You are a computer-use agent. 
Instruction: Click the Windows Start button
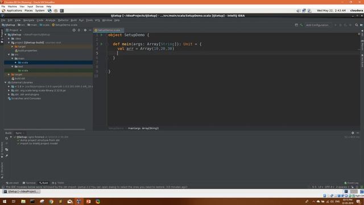pos(4,202)
